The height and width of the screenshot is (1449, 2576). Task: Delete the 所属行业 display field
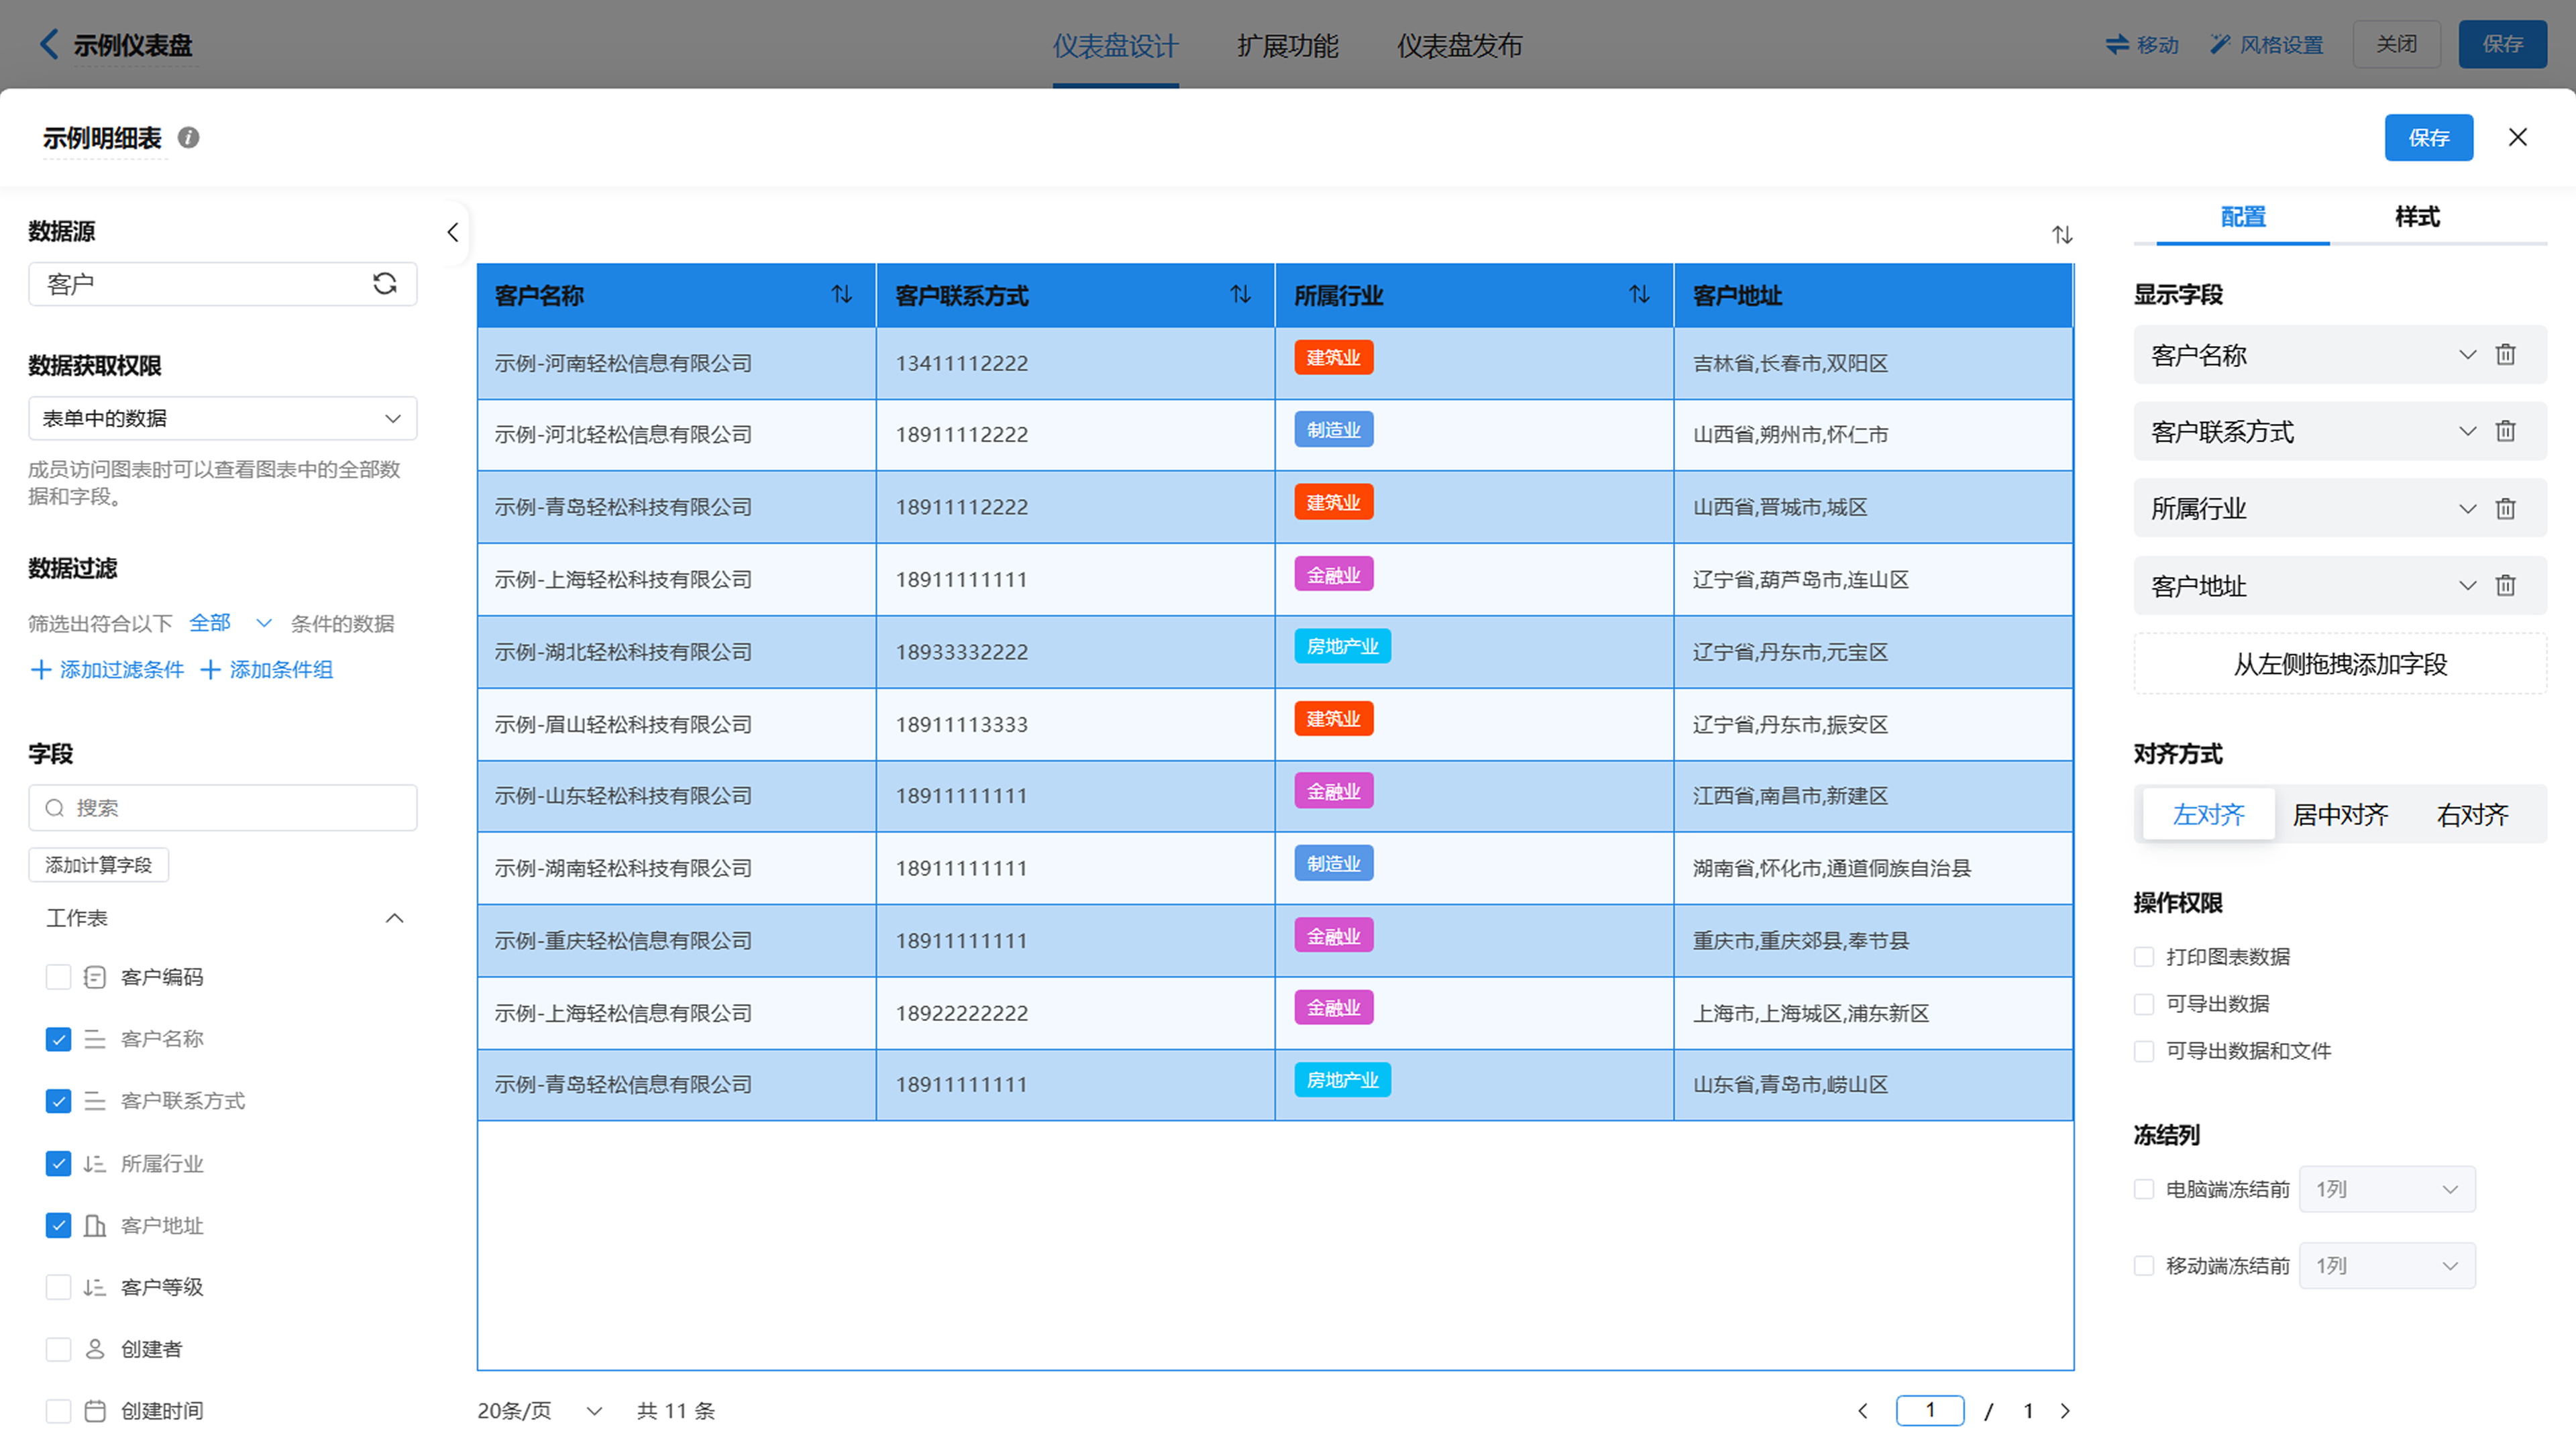(2505, 509)
